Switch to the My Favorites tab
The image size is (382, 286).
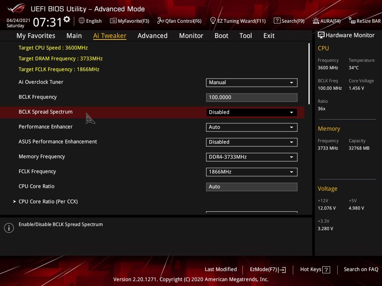pos(36,36)
